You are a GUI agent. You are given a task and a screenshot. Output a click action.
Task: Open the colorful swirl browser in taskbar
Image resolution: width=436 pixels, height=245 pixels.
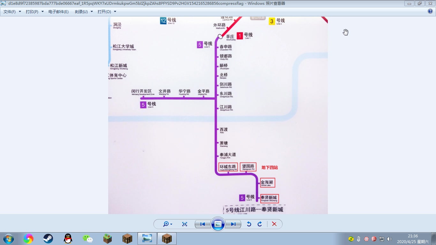[x=28, y=239]
